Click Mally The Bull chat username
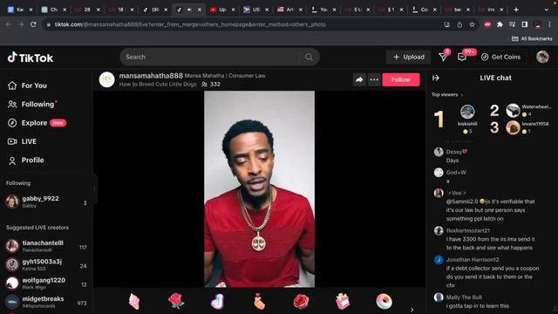Image resolution: width=558 pixels, height=314 pixels. point(464,297)
